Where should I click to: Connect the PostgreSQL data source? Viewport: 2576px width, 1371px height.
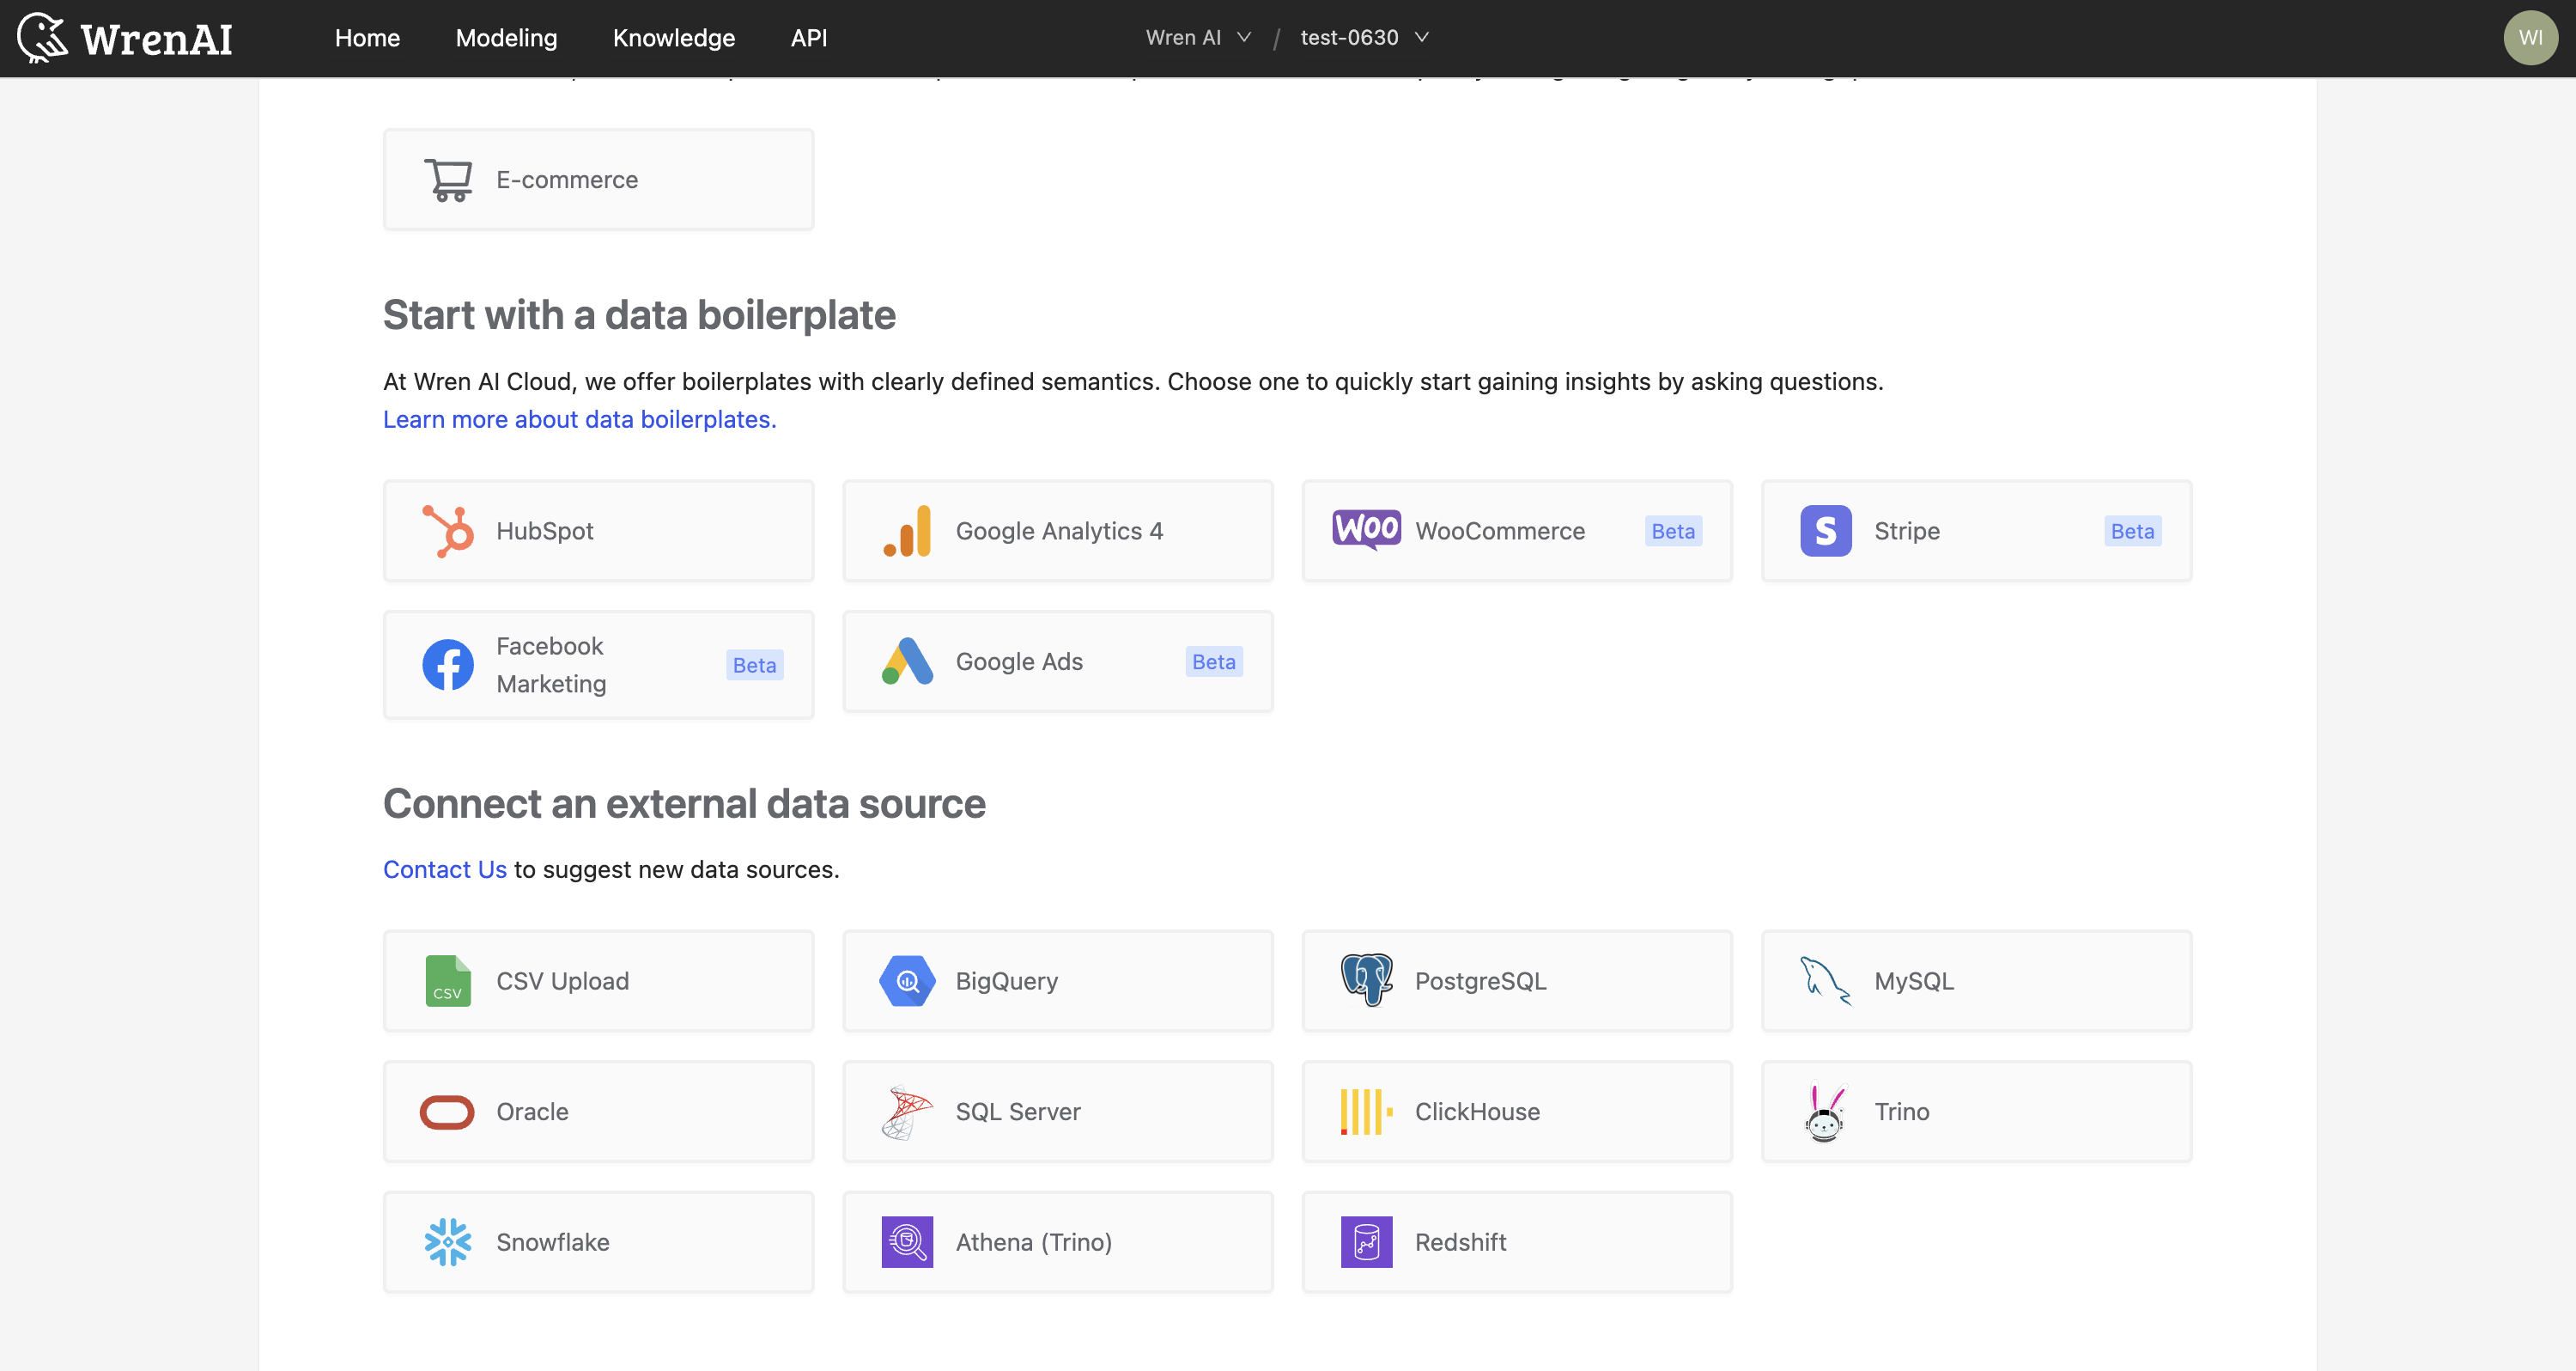point(1518,982)
